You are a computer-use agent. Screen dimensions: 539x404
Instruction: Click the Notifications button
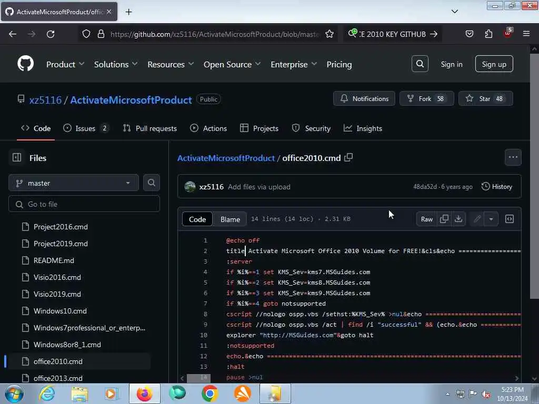coord(364,98)
